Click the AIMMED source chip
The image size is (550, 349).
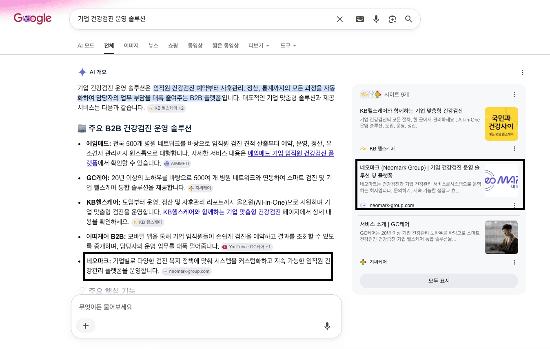pos(177,163)
